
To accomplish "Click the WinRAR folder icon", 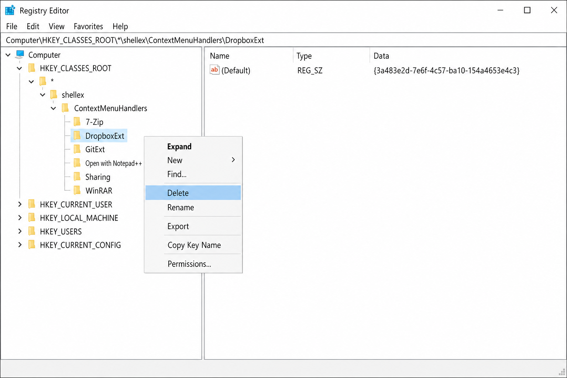I will click(x=77, y=190).
